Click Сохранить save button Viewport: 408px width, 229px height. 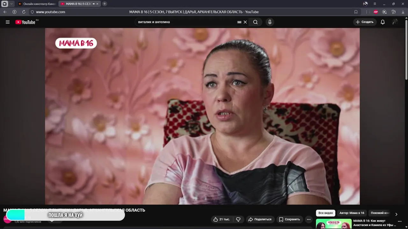289,219
